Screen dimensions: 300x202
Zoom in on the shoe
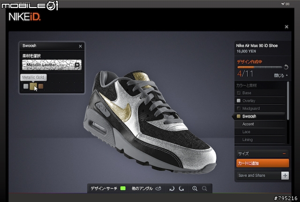[195, 188]
